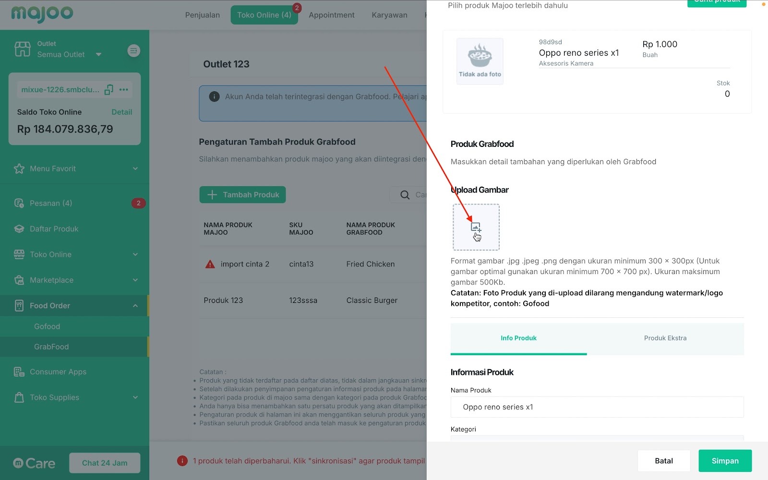Collapse sidebar with round menu icon

click(134, 50)
